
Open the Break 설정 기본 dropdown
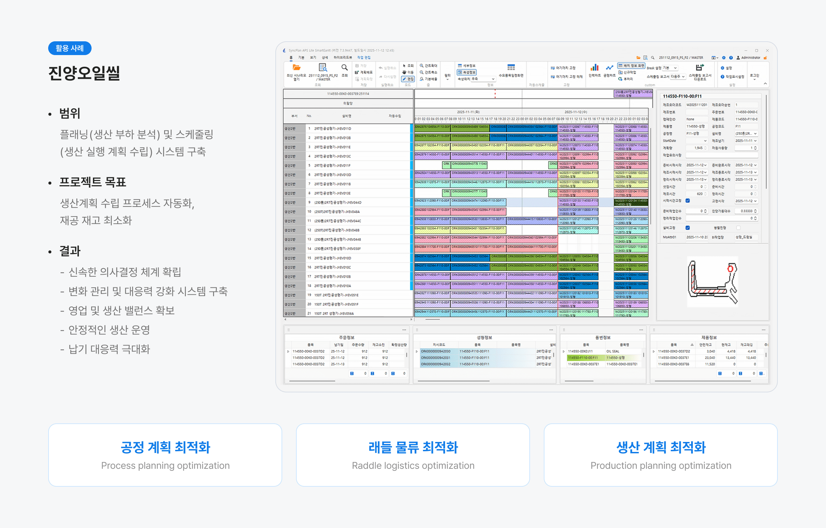(x=670, y=68)
